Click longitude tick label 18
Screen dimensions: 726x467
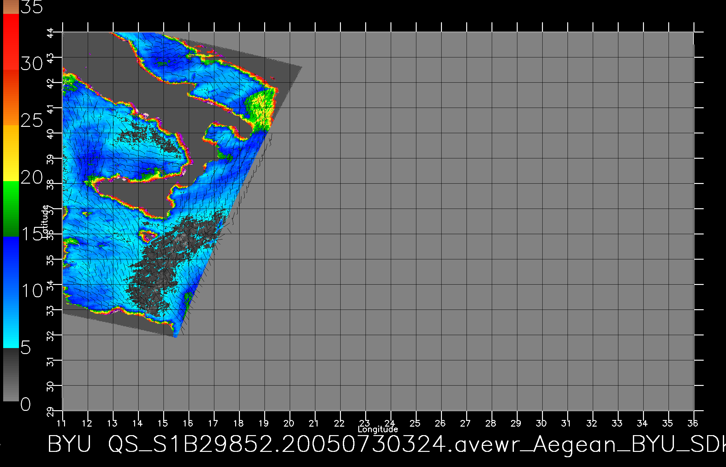tap(238, 423)
